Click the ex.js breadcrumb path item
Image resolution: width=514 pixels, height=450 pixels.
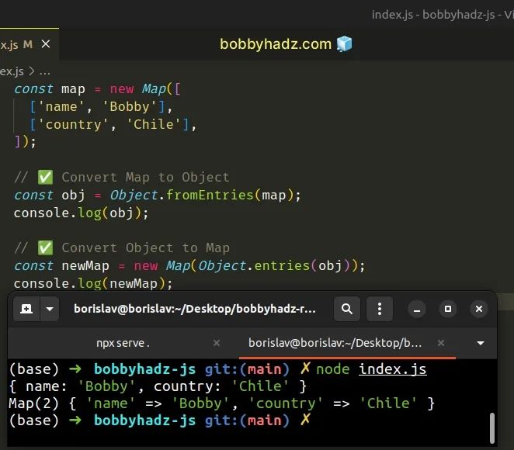[12, 71]
